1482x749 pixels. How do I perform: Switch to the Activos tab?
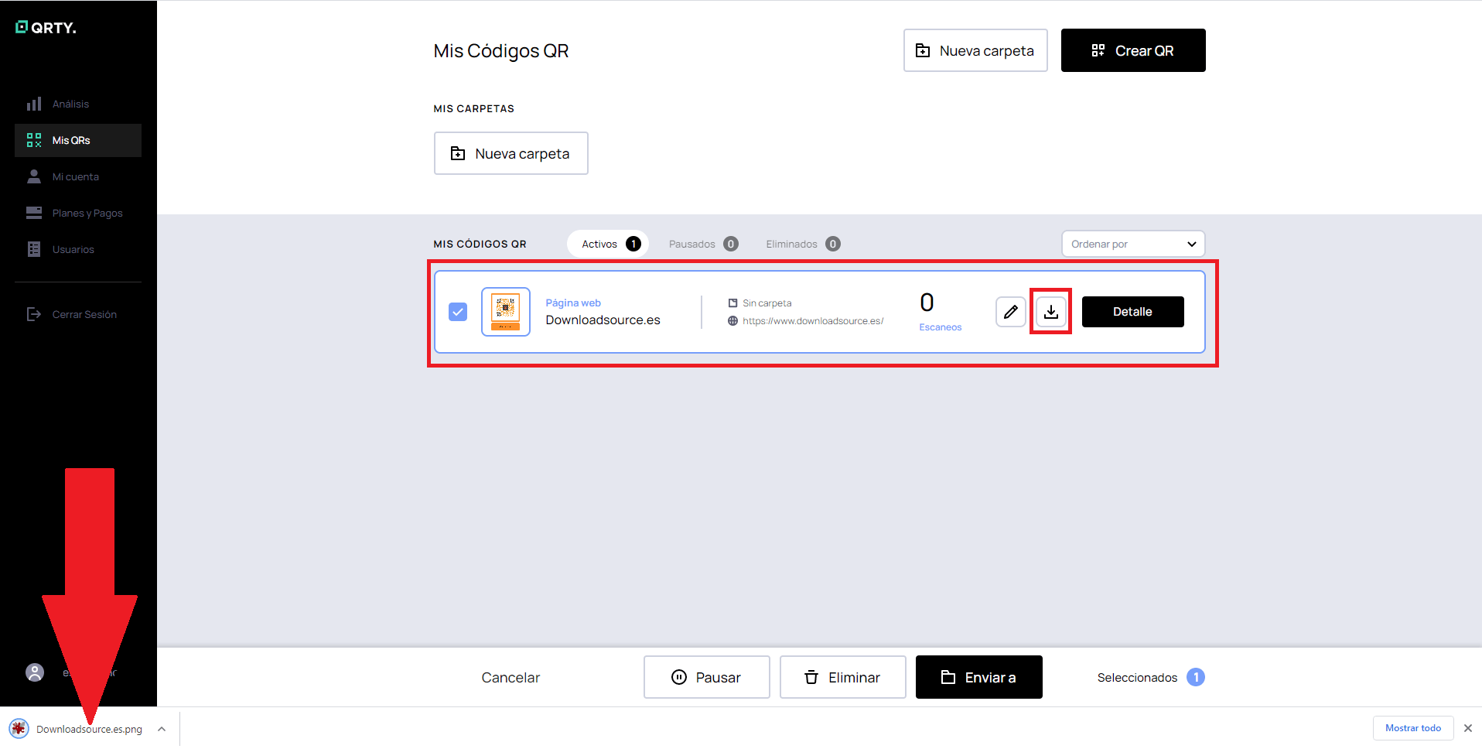tap(608, 244)
